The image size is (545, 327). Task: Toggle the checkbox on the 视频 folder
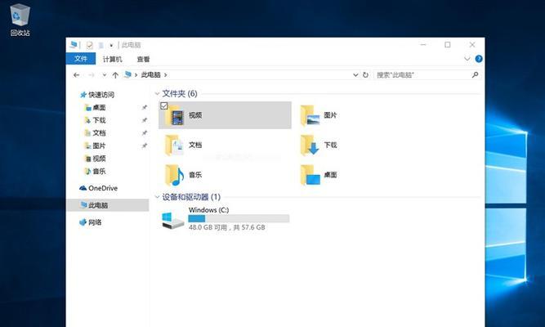click(164, 105)
